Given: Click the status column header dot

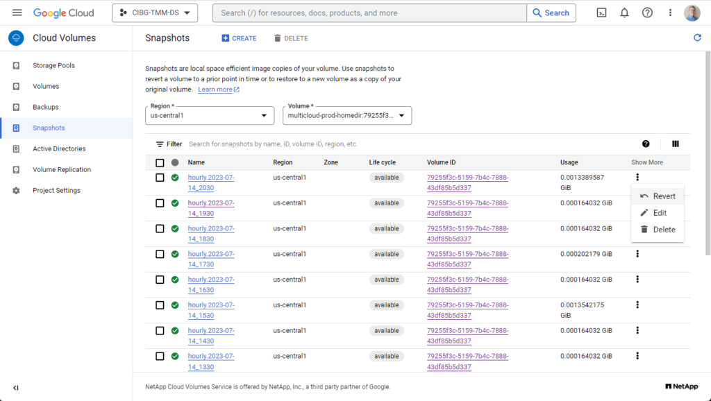Looking at the screenshot, I should tap(175, 162).
